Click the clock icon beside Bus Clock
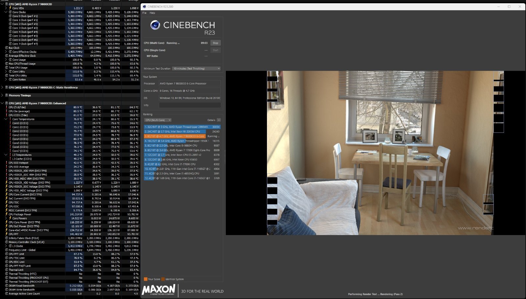526x299 pixels. pos(7,48)
